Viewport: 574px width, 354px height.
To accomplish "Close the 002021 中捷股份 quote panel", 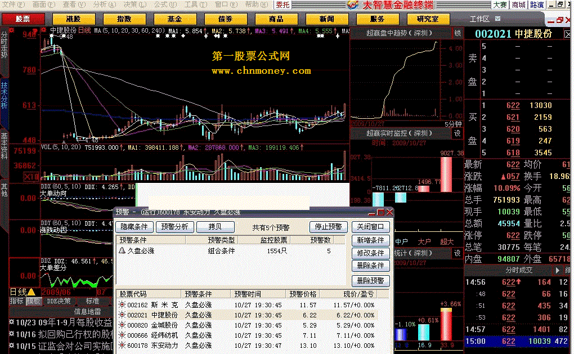I will [567, 34].
